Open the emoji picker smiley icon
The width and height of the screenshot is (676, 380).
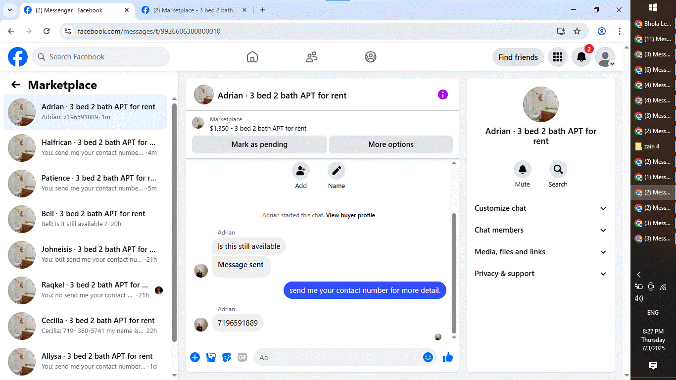[x=428, y=357]
